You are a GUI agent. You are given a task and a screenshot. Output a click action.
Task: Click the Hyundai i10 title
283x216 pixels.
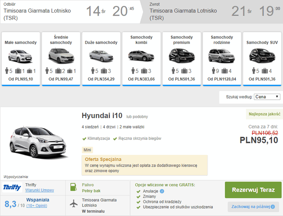102,116
